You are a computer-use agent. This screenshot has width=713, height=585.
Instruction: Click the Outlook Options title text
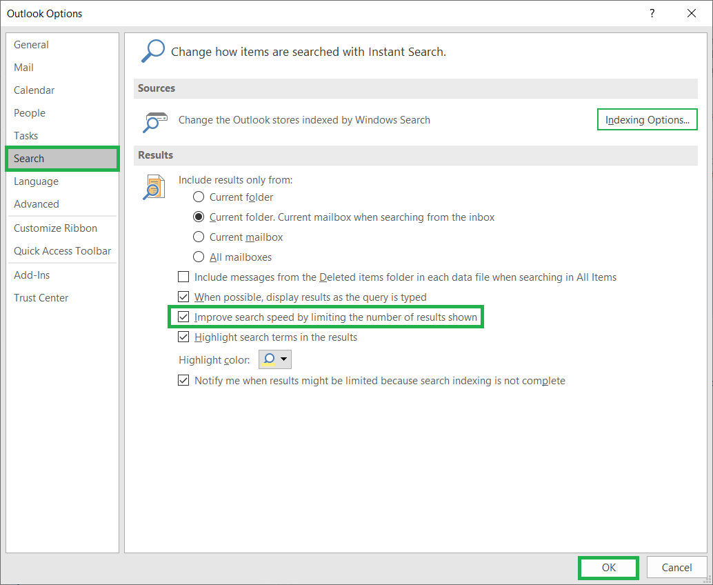[45, 14]
